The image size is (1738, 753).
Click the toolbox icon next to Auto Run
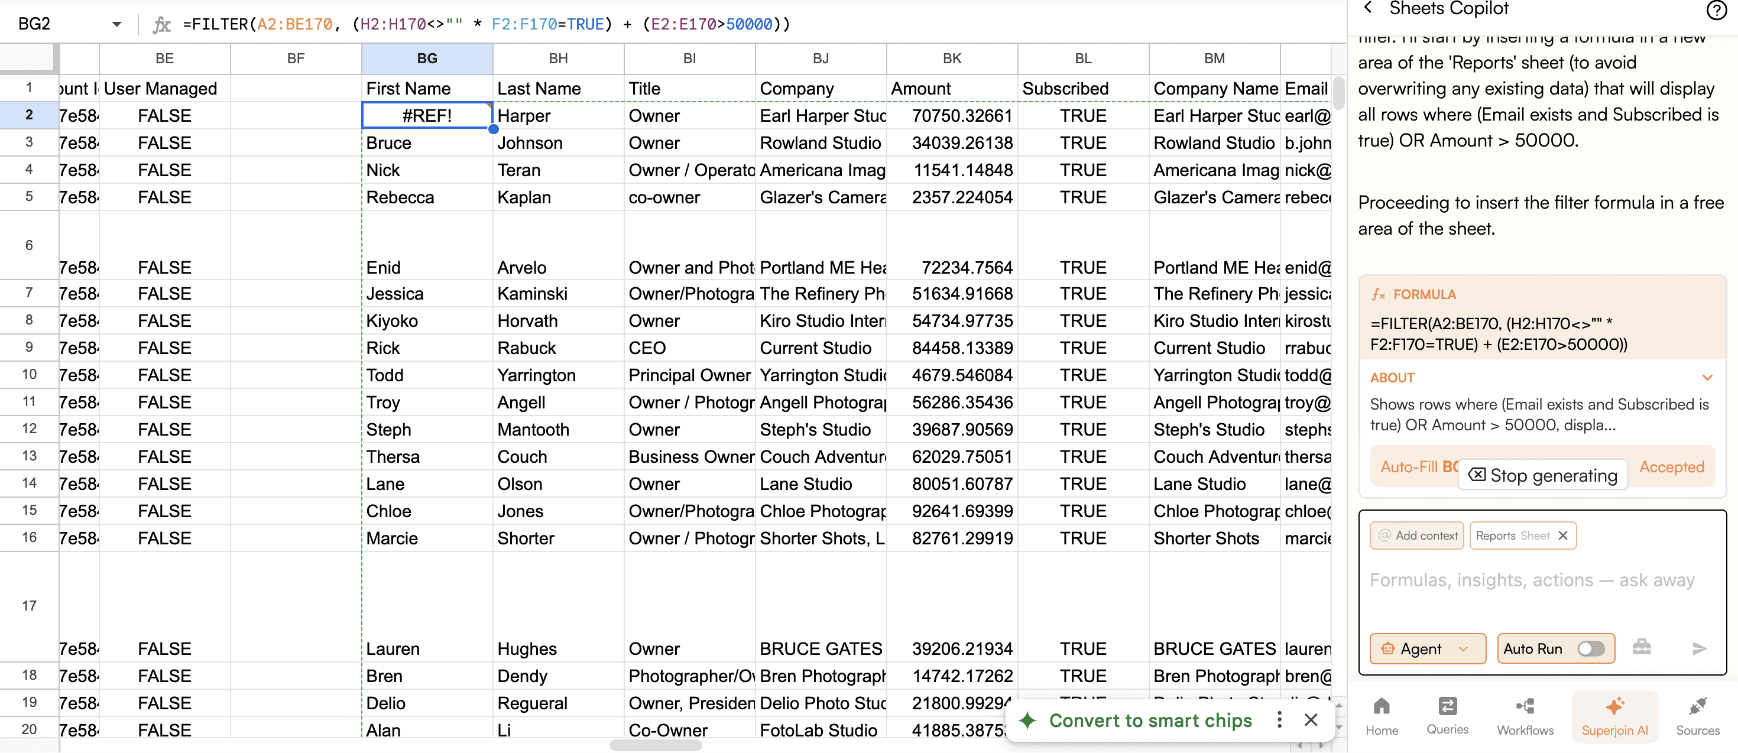pos(1641,647)
